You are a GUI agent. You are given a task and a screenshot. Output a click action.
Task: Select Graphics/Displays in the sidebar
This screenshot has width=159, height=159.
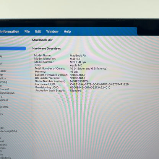[7, 93]
